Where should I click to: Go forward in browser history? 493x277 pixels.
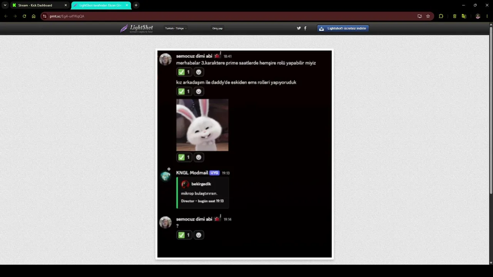click(x=15, y=16)
